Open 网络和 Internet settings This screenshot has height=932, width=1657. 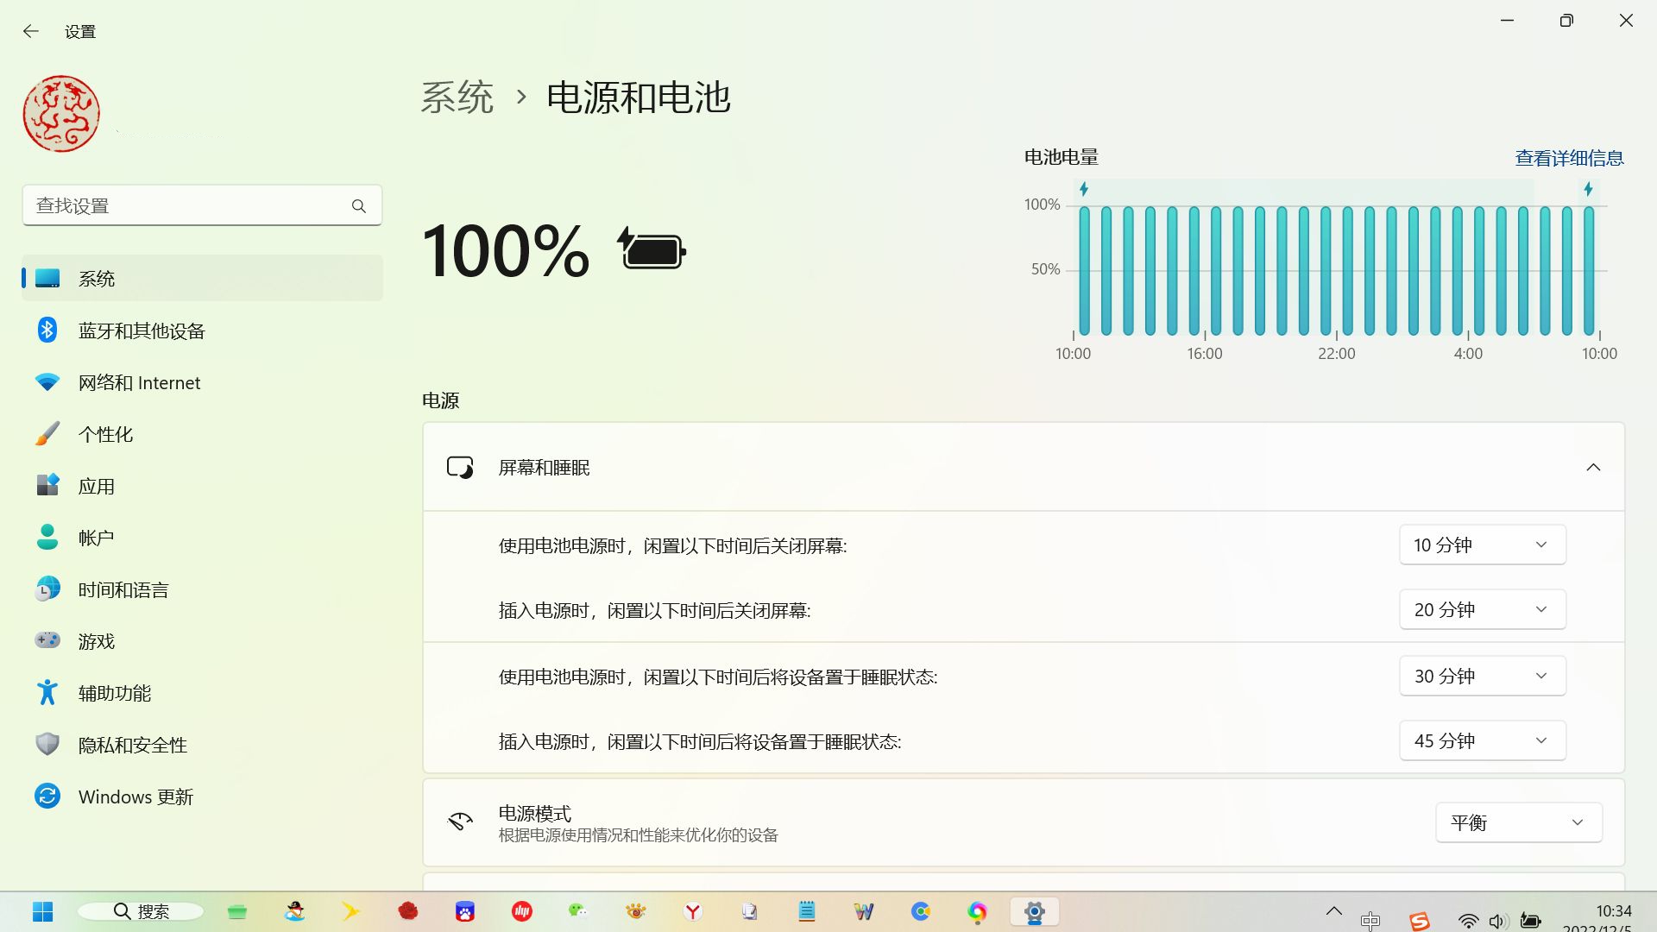[139, 382]
